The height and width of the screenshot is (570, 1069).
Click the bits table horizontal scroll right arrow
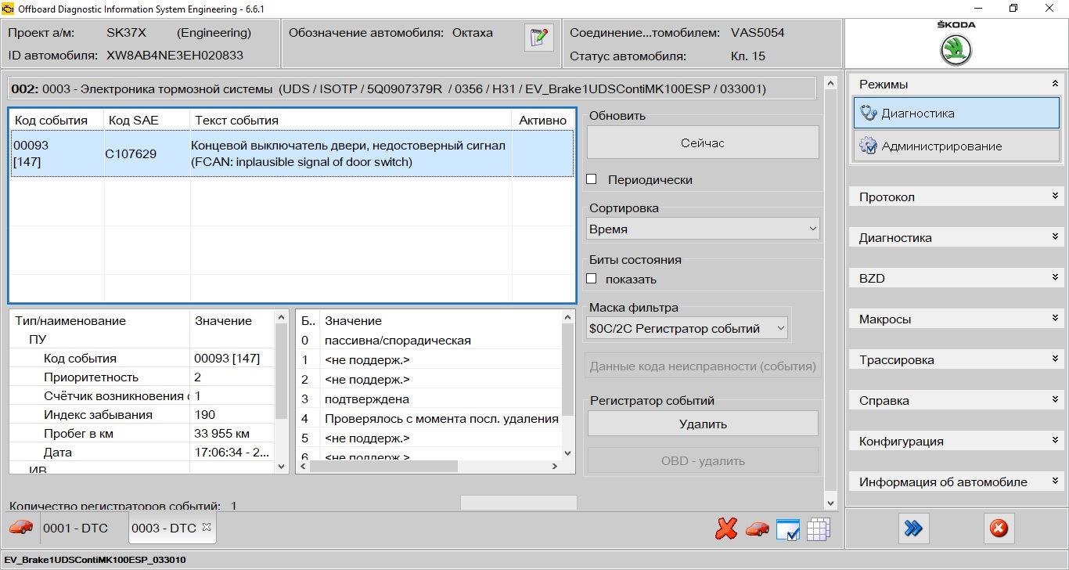555,466
